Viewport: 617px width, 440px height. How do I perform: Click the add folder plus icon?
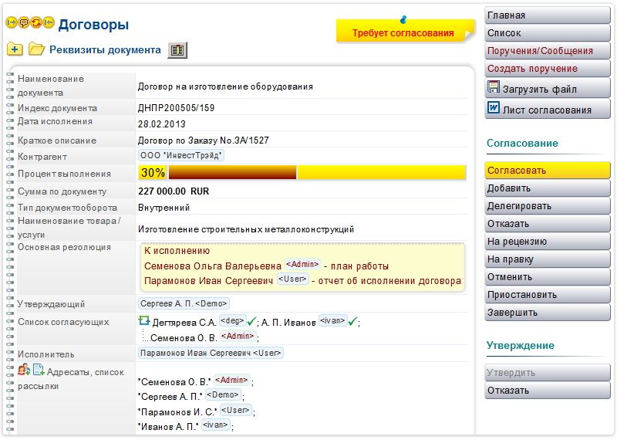(15, 49)
